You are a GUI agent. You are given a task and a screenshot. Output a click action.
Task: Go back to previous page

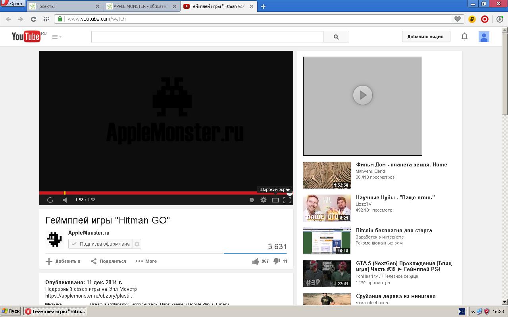[8, 19]
